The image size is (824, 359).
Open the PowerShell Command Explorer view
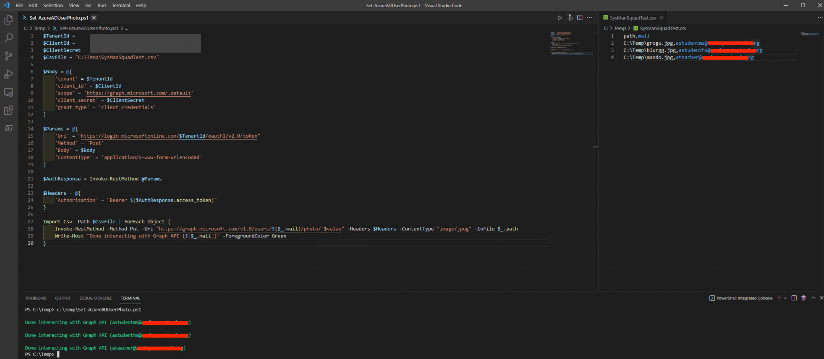pyautogui.click(x=8, y=128)
